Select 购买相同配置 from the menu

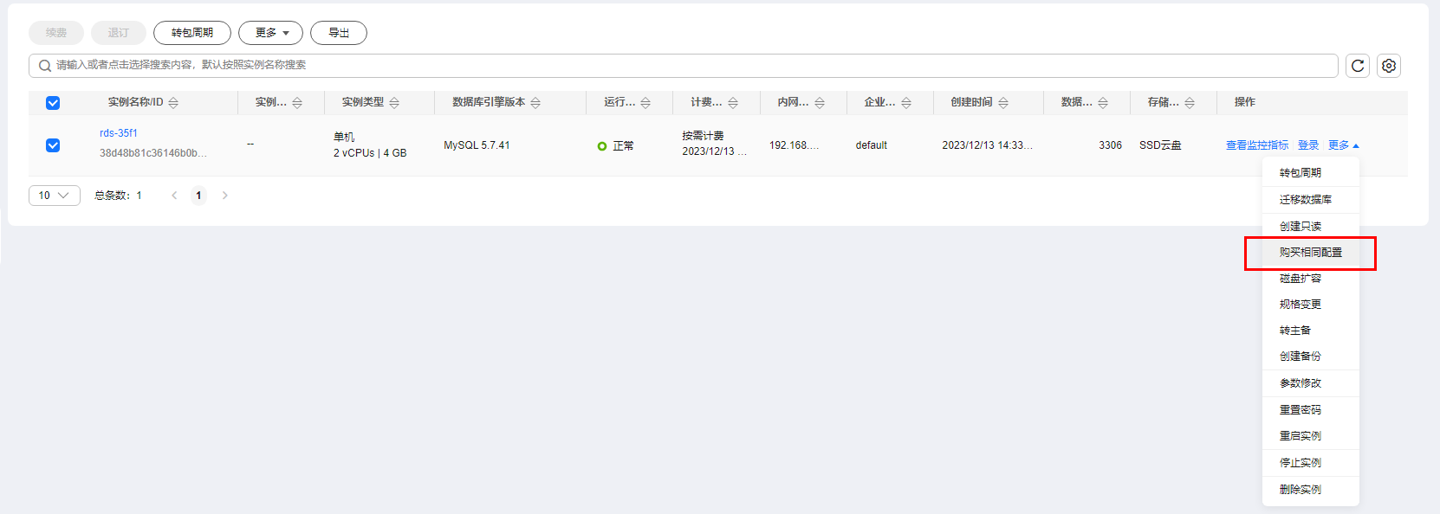click(x=1310, y=253)
